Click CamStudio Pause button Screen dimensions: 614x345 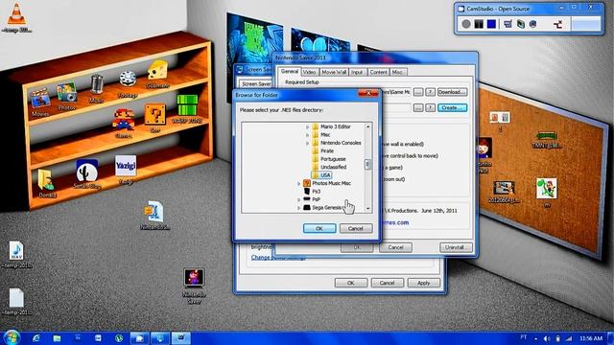479,24
